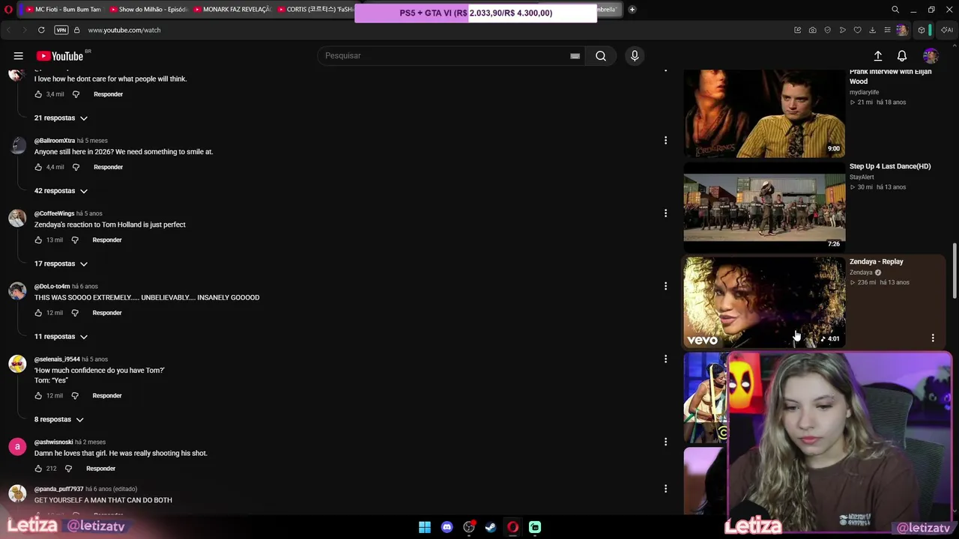Switch to the MC Fioti - Bum Bum Tam tab

click(x=64, y=10)
